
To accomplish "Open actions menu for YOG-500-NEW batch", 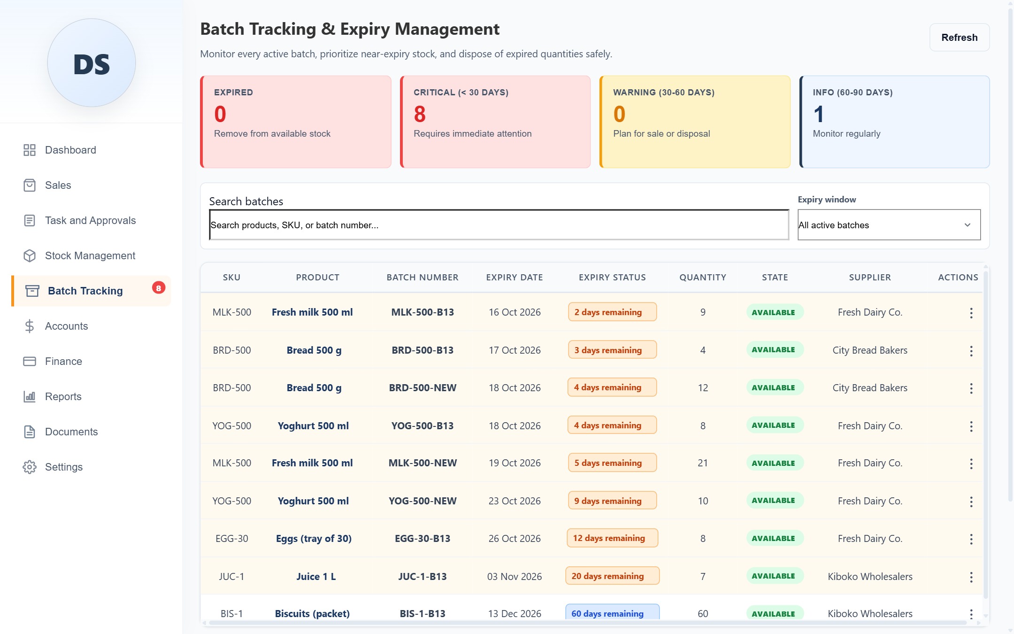I will tap(971, 502).
